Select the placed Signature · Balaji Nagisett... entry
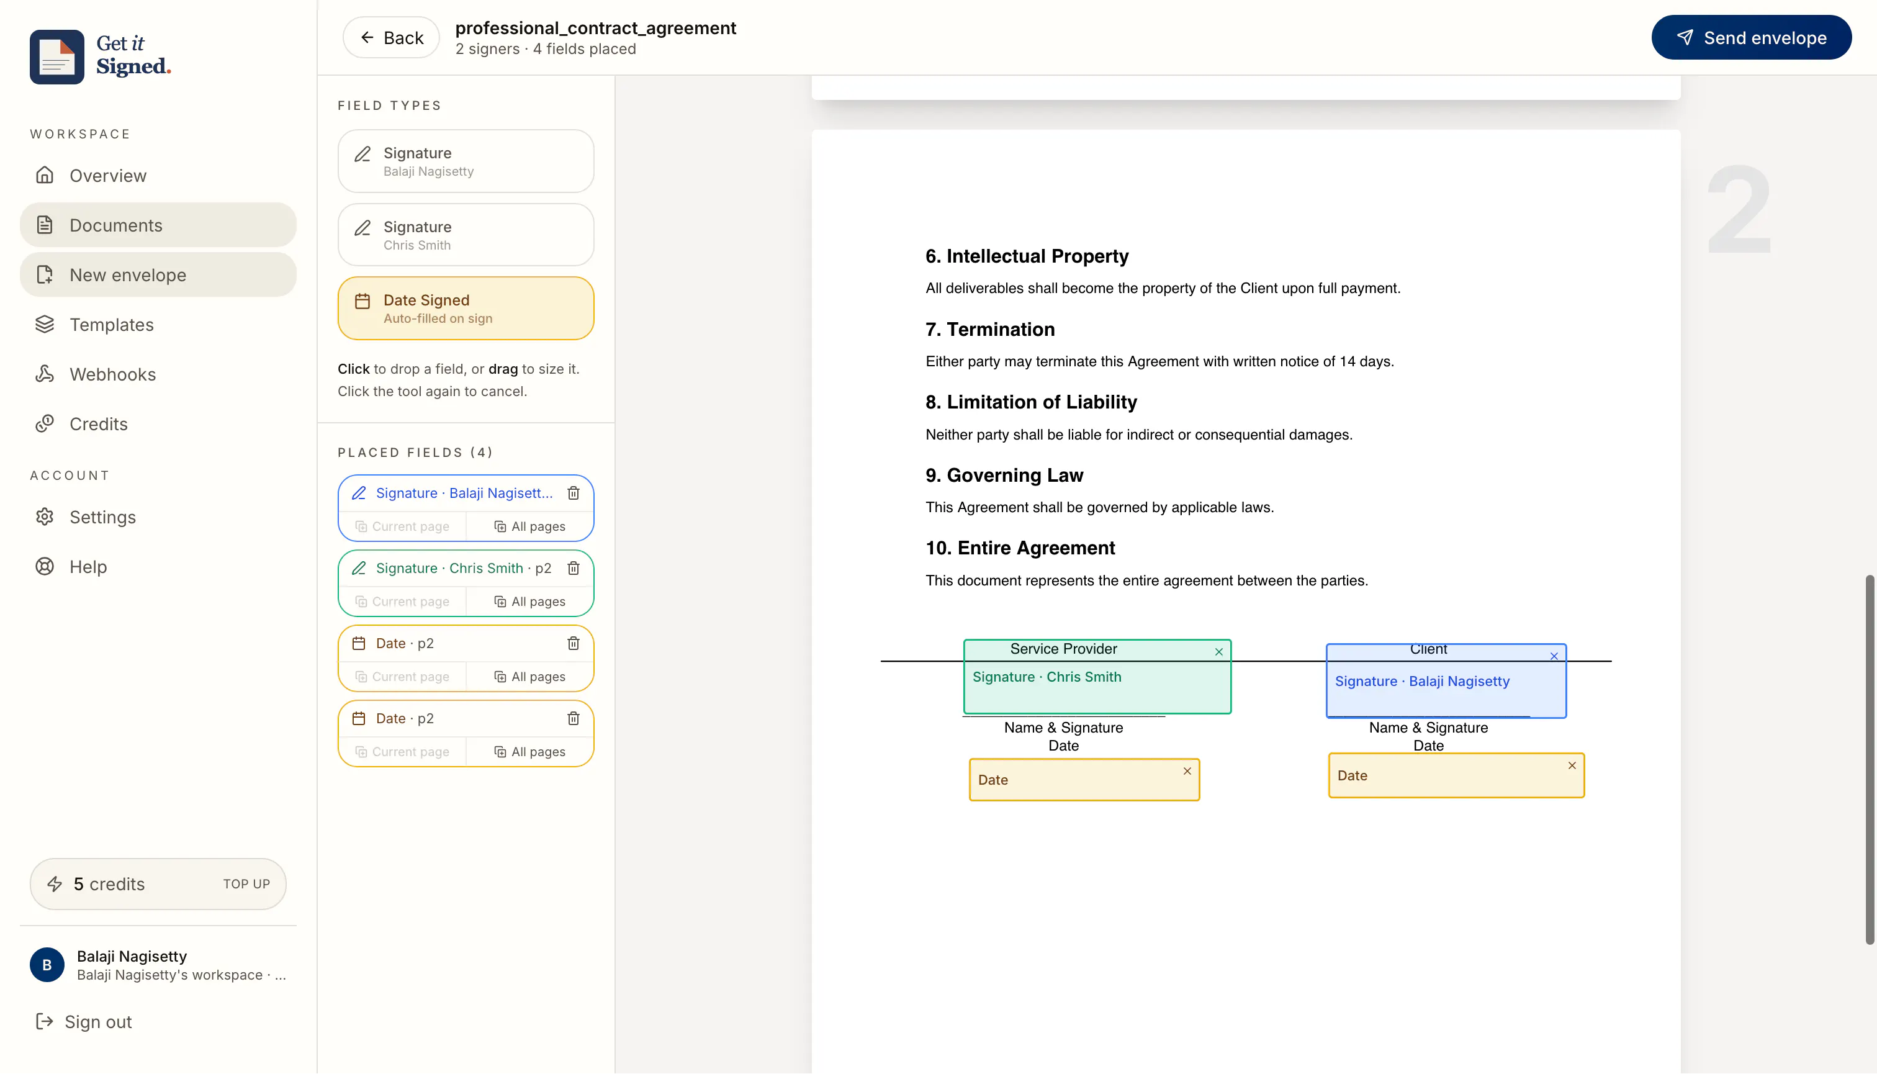1877x1074 pixels. [x=464, y=493]
